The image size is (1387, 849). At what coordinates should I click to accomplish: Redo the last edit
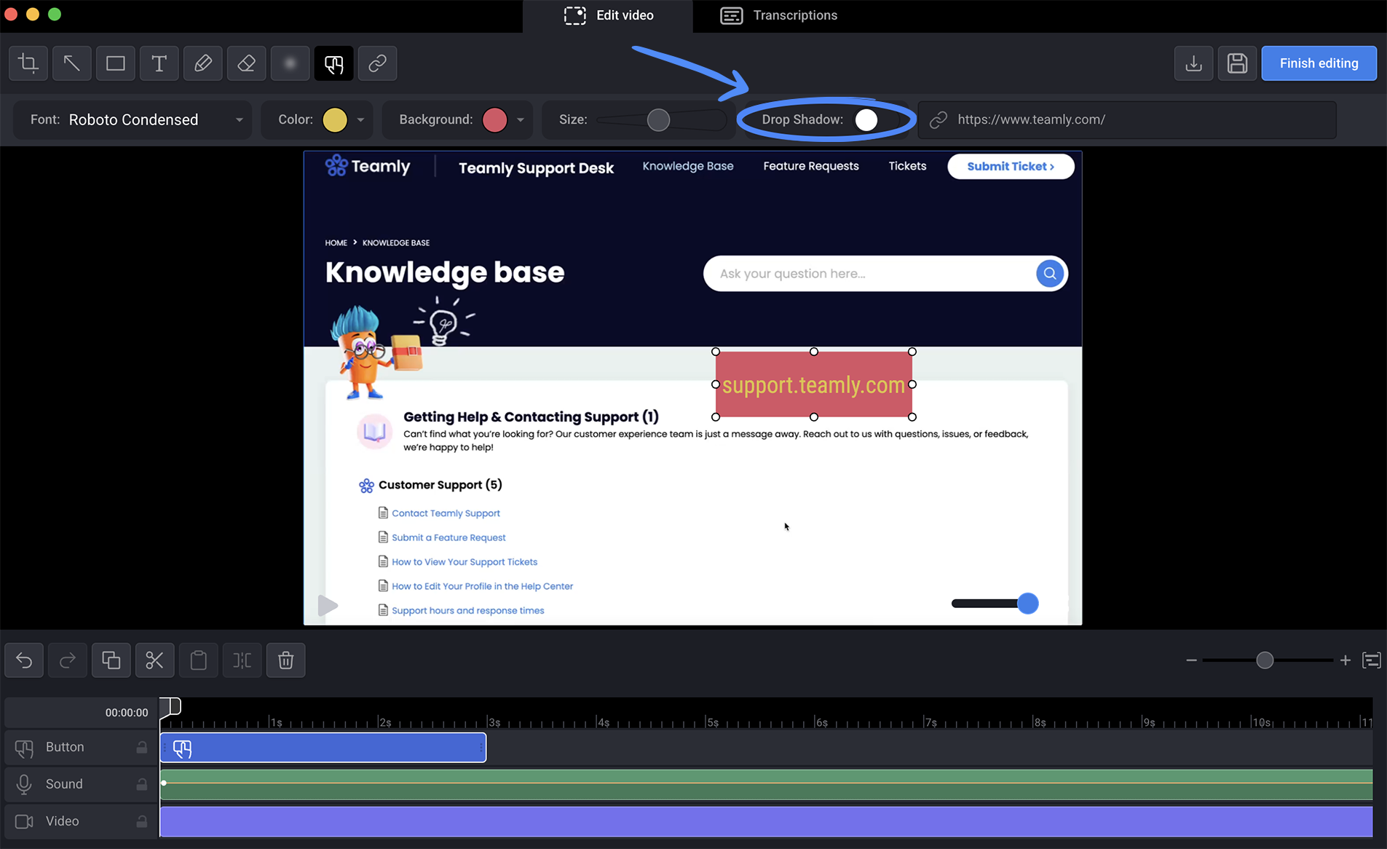click(68, 660)
